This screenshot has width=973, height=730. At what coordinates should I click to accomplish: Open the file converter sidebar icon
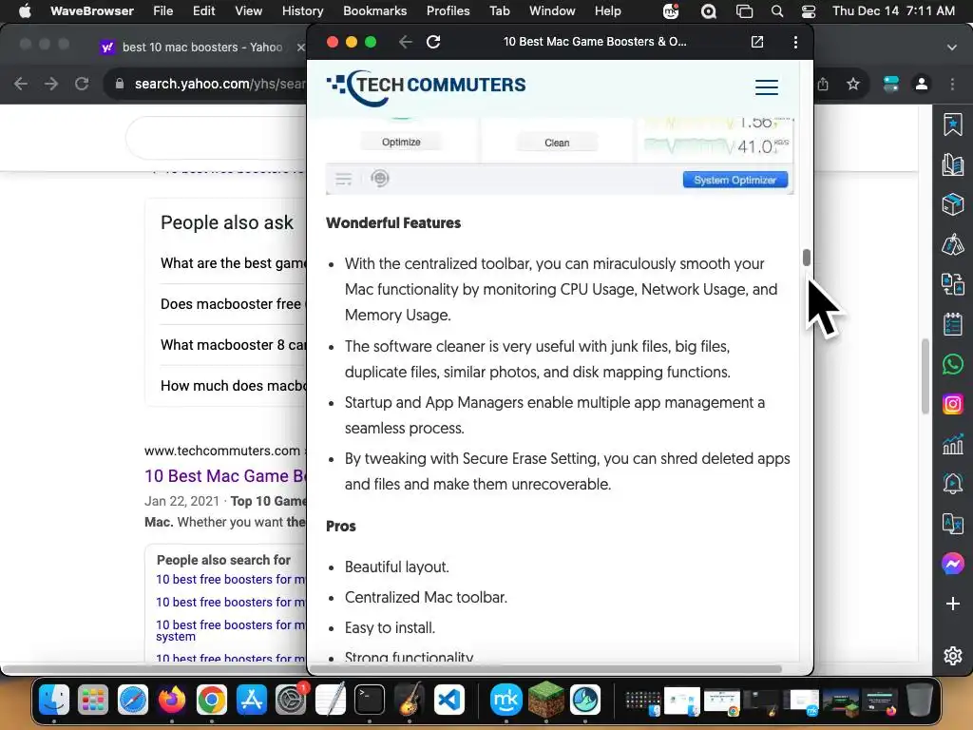[x=952, y=284]
